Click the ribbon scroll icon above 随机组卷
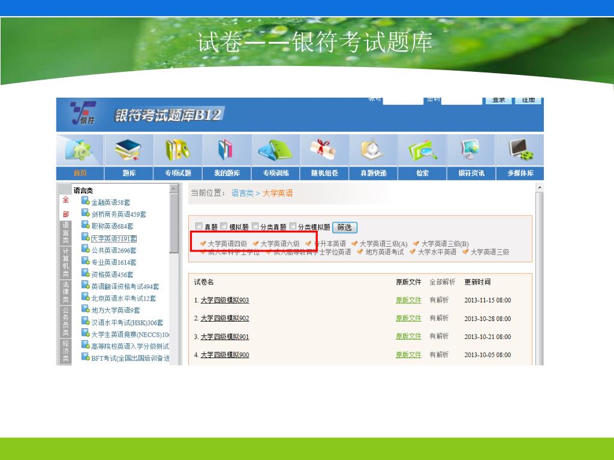The height and width of the screenshot is (460, 614). (324, 150)
